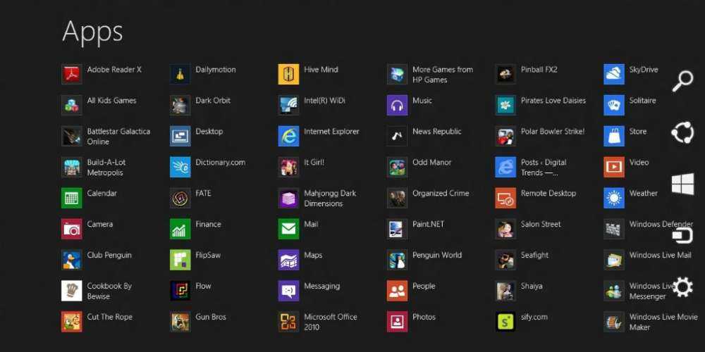Screen dimensions: 705x352
Task: Open the Microsoft Office 2010 icon
Action: pos(288,322)
